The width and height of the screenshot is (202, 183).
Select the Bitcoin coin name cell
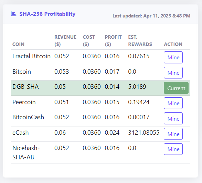[22, 72]
